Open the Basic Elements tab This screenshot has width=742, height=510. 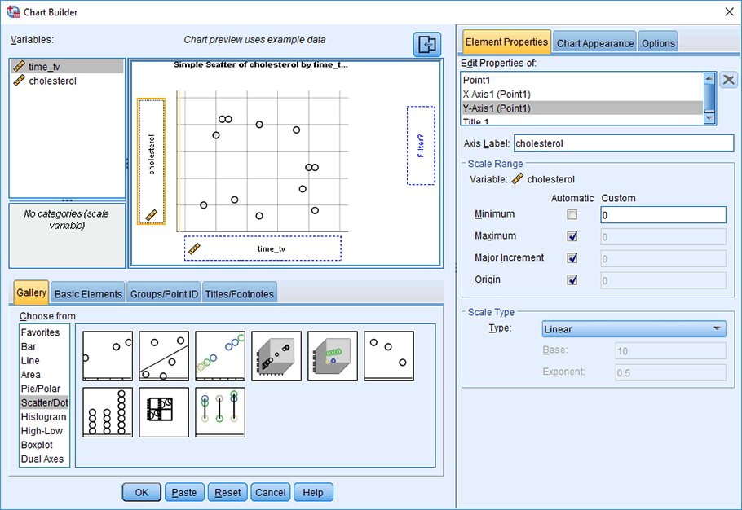[88, 294]
